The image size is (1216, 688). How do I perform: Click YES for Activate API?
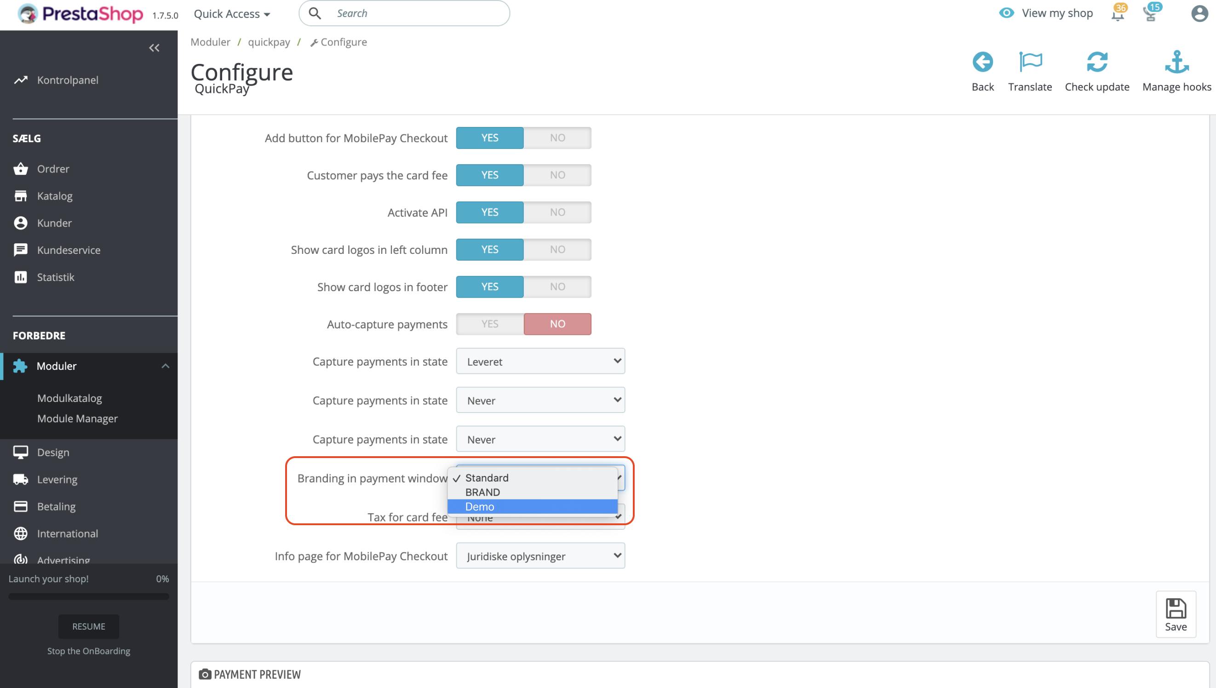pyautogui.click(x=489, y=212)
